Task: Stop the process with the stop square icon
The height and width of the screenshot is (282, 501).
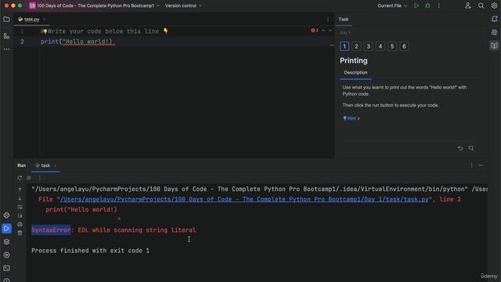Action: pyautogui.click(x=29, y=178)
